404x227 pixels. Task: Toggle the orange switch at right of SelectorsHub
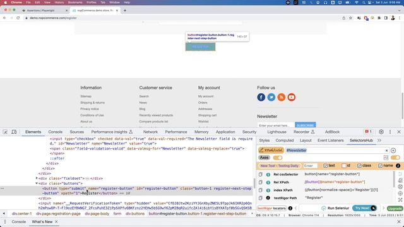[x=395, y=158]
